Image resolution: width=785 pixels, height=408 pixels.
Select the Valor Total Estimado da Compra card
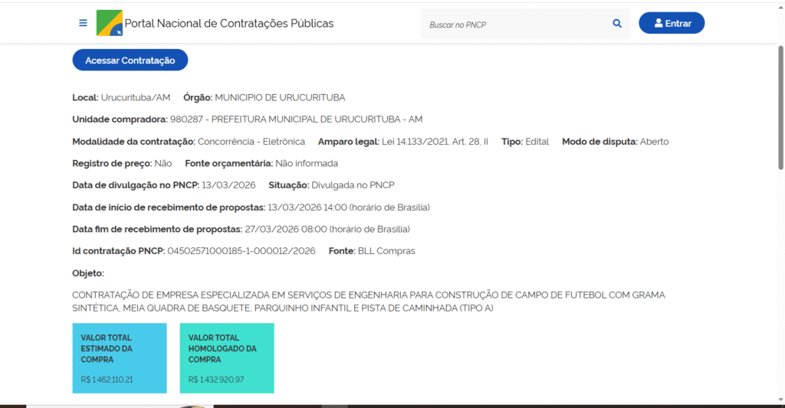tap(119, 358)
